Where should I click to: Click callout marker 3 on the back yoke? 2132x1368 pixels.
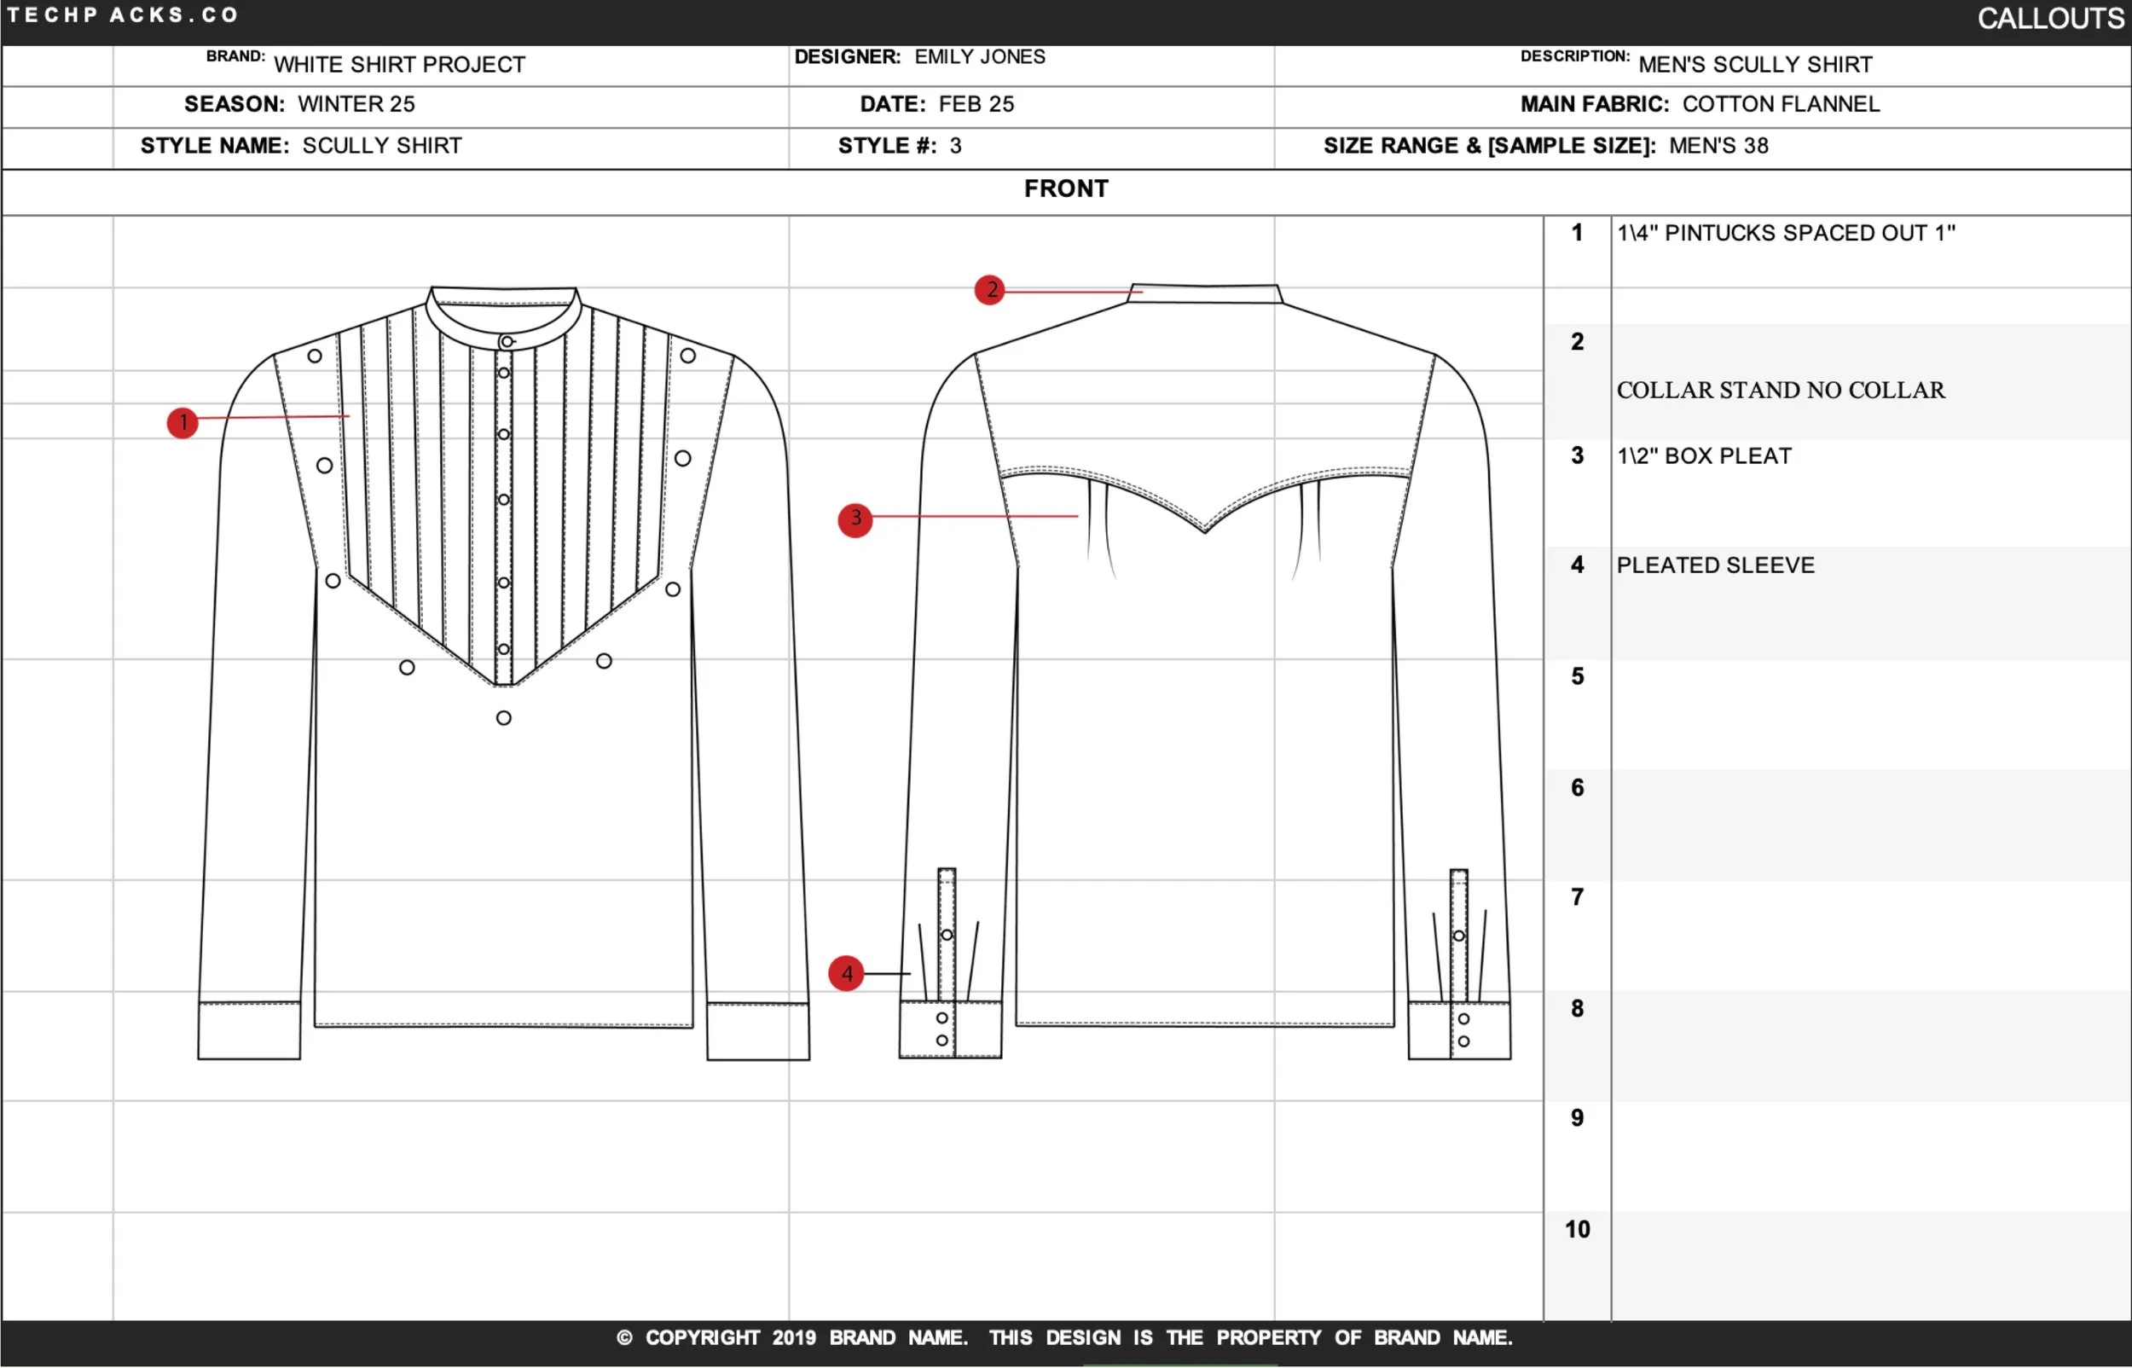(x=855, y=519)
